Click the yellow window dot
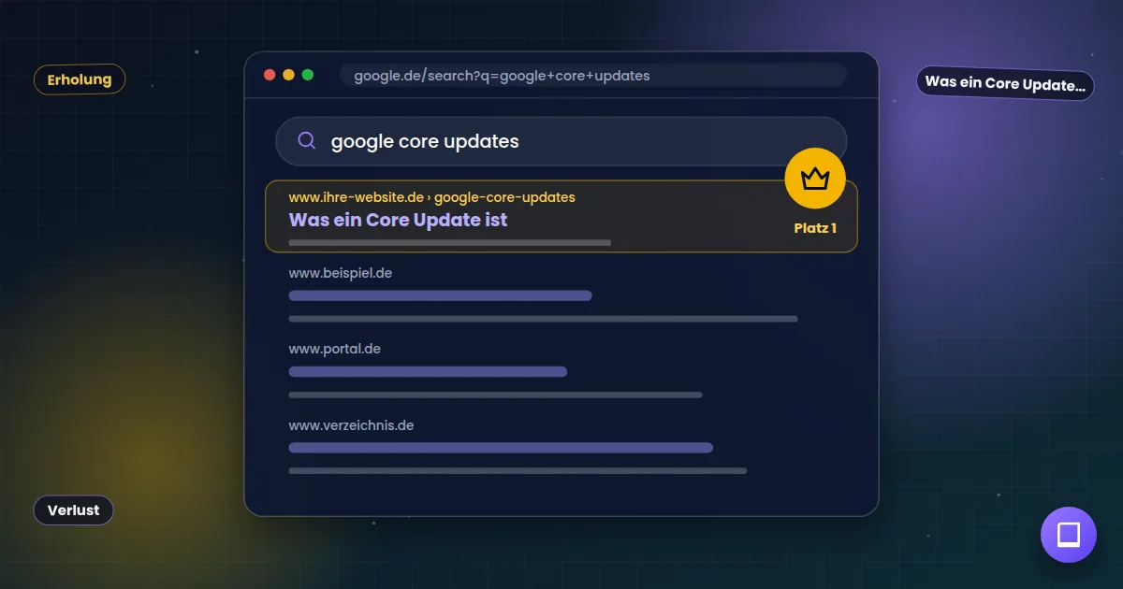Screen dimensions: 1123x589 288,75
